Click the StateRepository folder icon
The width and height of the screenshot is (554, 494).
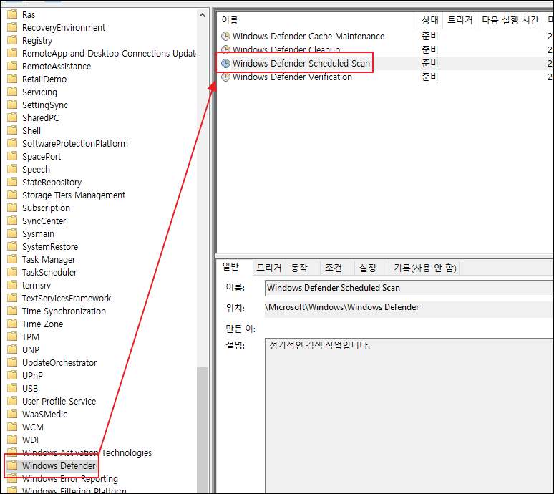pos(12,182)
